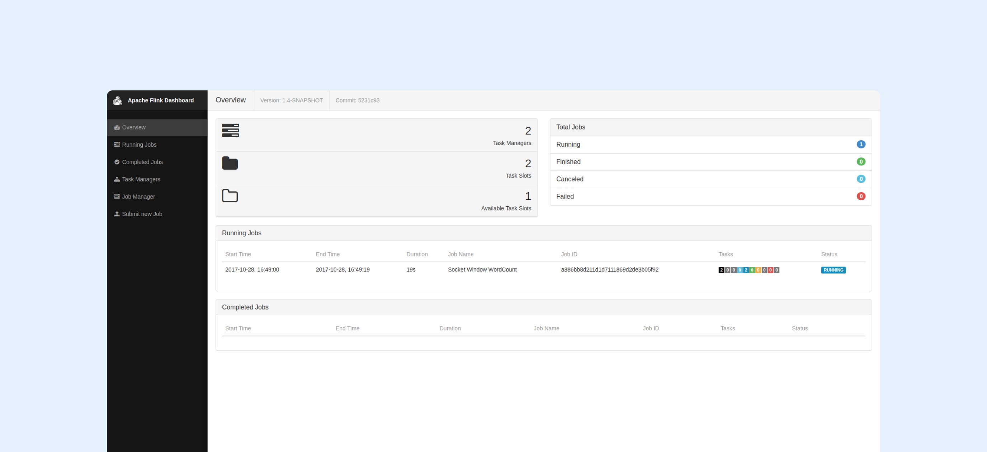Open Running Jobs in the sidebar
The width and height of the screenshot is (987, 452).
click(x=157, y=145)
